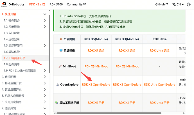Open the CN language dropdown
This screenshot has height=115, width=194.
point(178,4)
